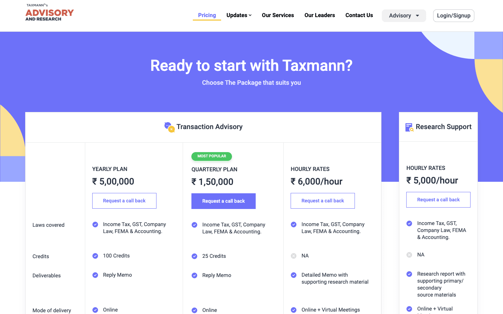Click check icon beside Research report deliverable
503x314 pixels.
[x=409, y=274]
